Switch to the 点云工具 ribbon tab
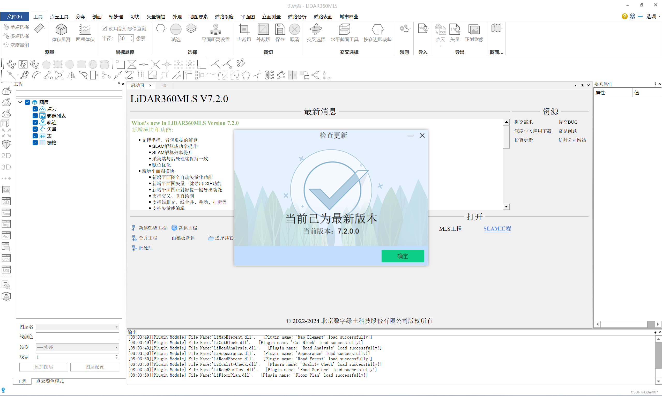This screenshot has height=396, width=662. point(59,17)
